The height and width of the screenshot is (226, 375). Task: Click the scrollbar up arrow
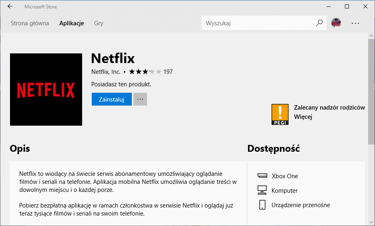pos(371,36)
